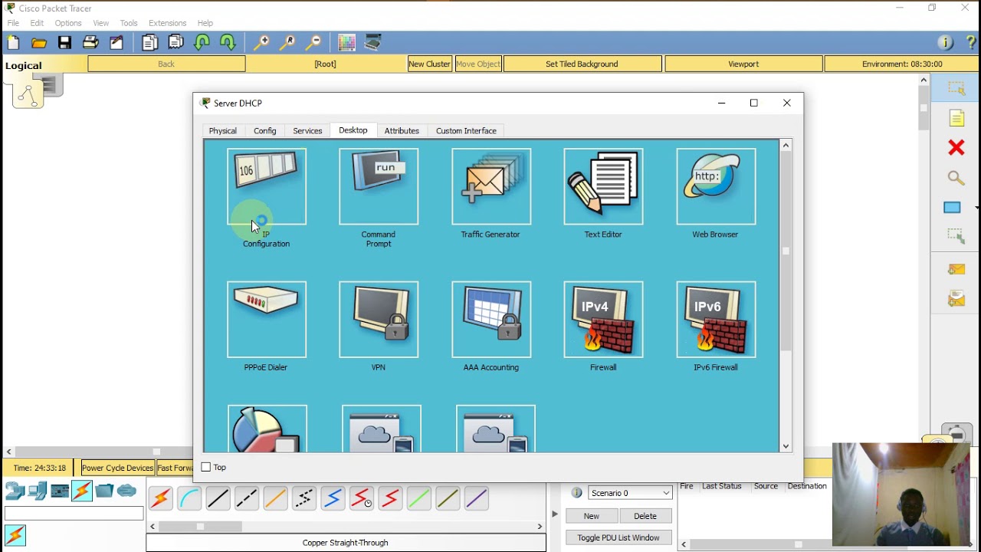Switch to the Physical tab

pyautogui.click(x=223, y=131)
